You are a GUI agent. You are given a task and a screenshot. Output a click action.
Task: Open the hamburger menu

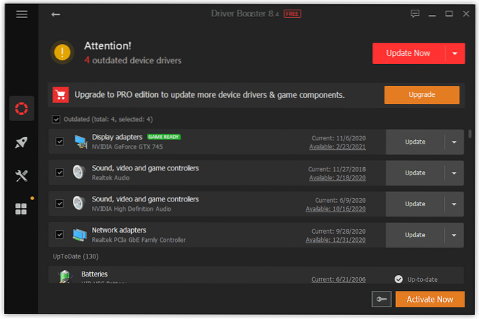tap(22, 14)
